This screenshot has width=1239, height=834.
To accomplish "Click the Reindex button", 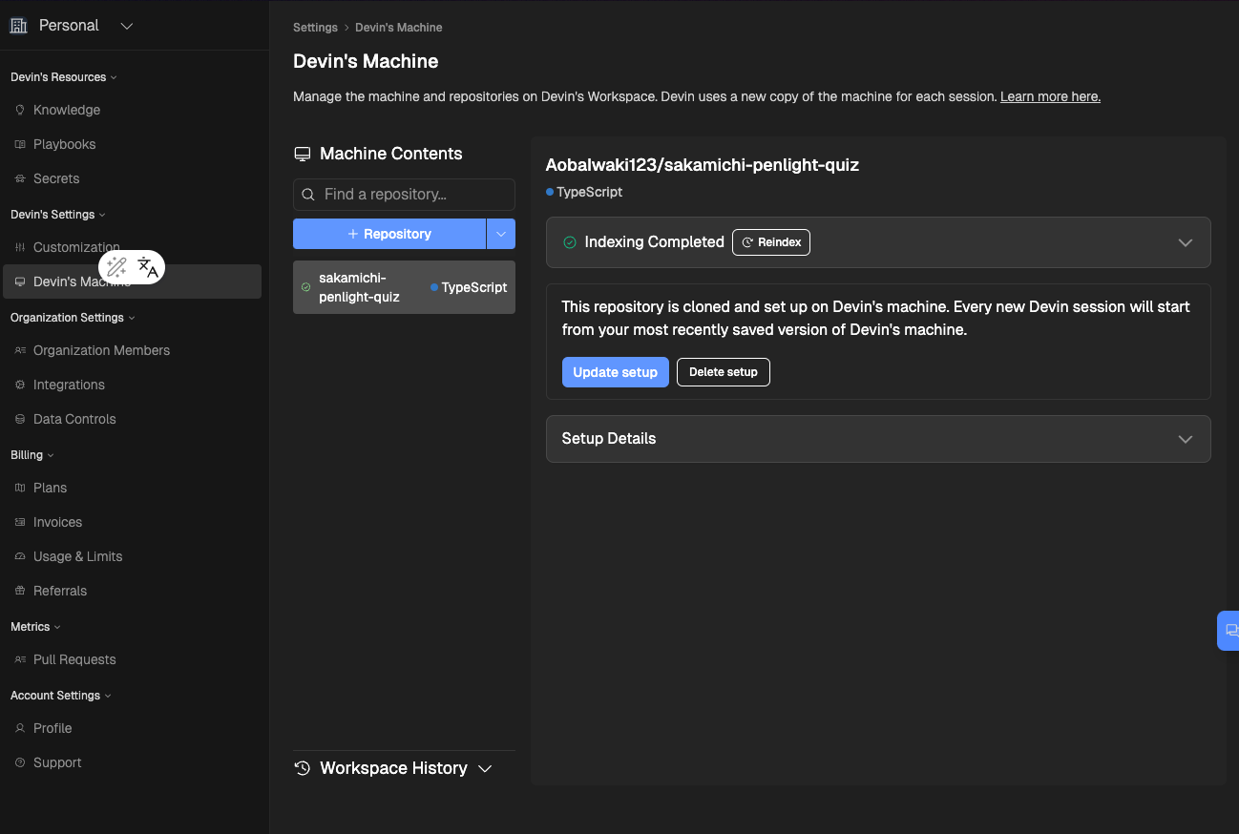I will 771,242.
